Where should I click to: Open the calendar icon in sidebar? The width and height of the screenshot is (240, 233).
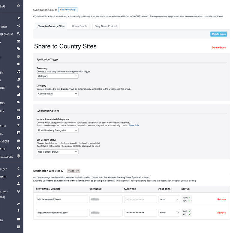click(18, 41)
